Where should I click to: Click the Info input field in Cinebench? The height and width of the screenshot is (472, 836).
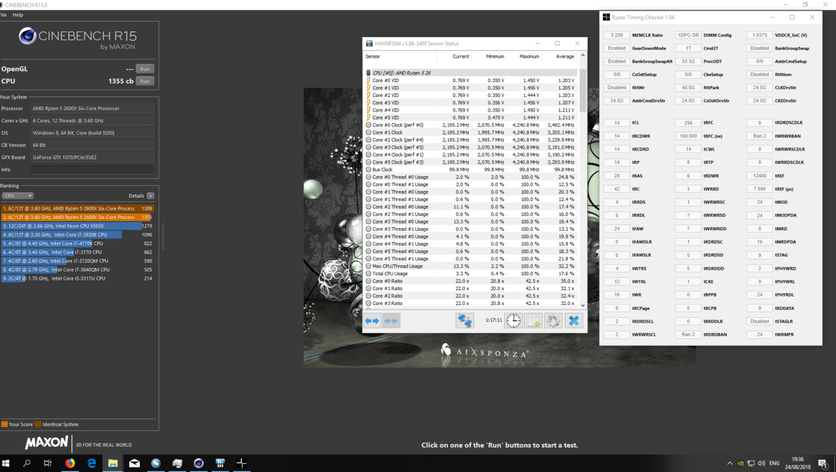(92, 170)
